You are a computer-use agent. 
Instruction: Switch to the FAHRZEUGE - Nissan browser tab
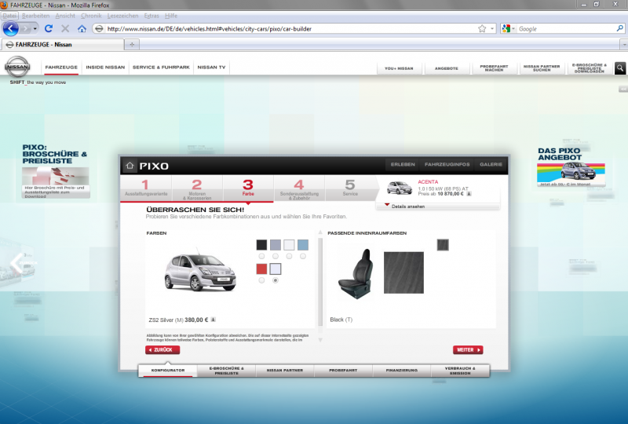tap(62, 45)
